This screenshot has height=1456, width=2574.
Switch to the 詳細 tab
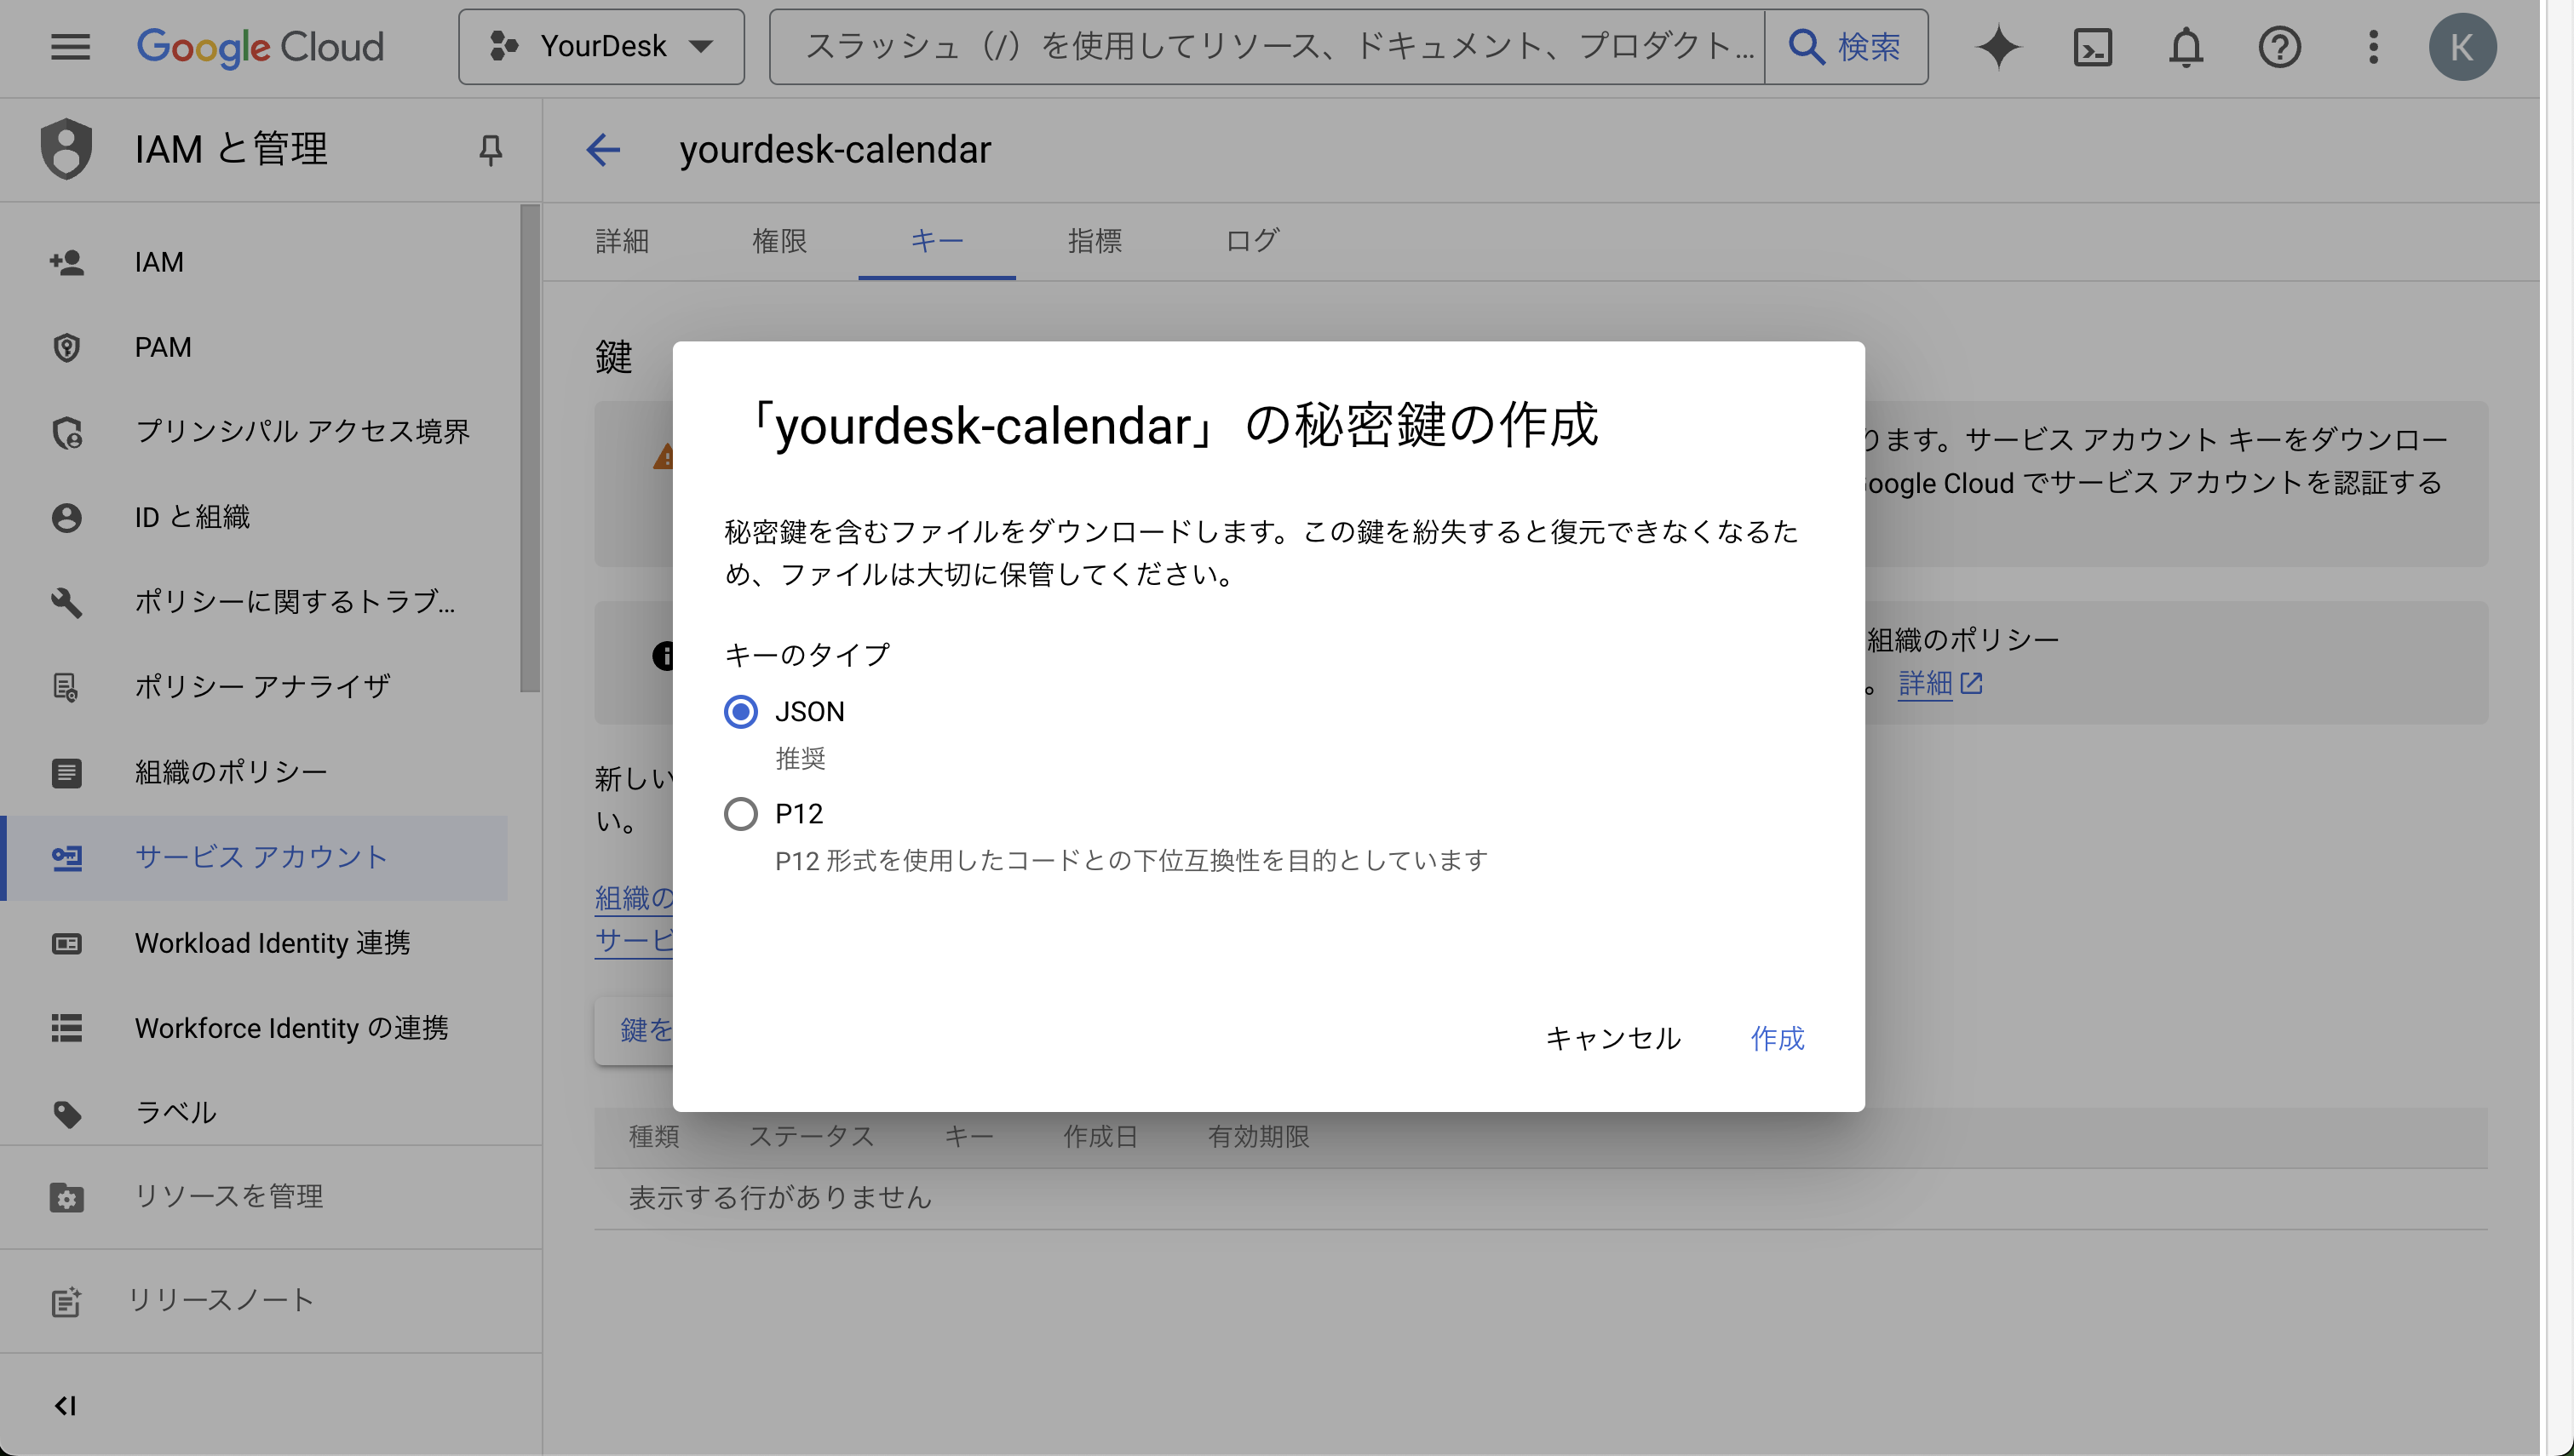click(x=622, y=241)
